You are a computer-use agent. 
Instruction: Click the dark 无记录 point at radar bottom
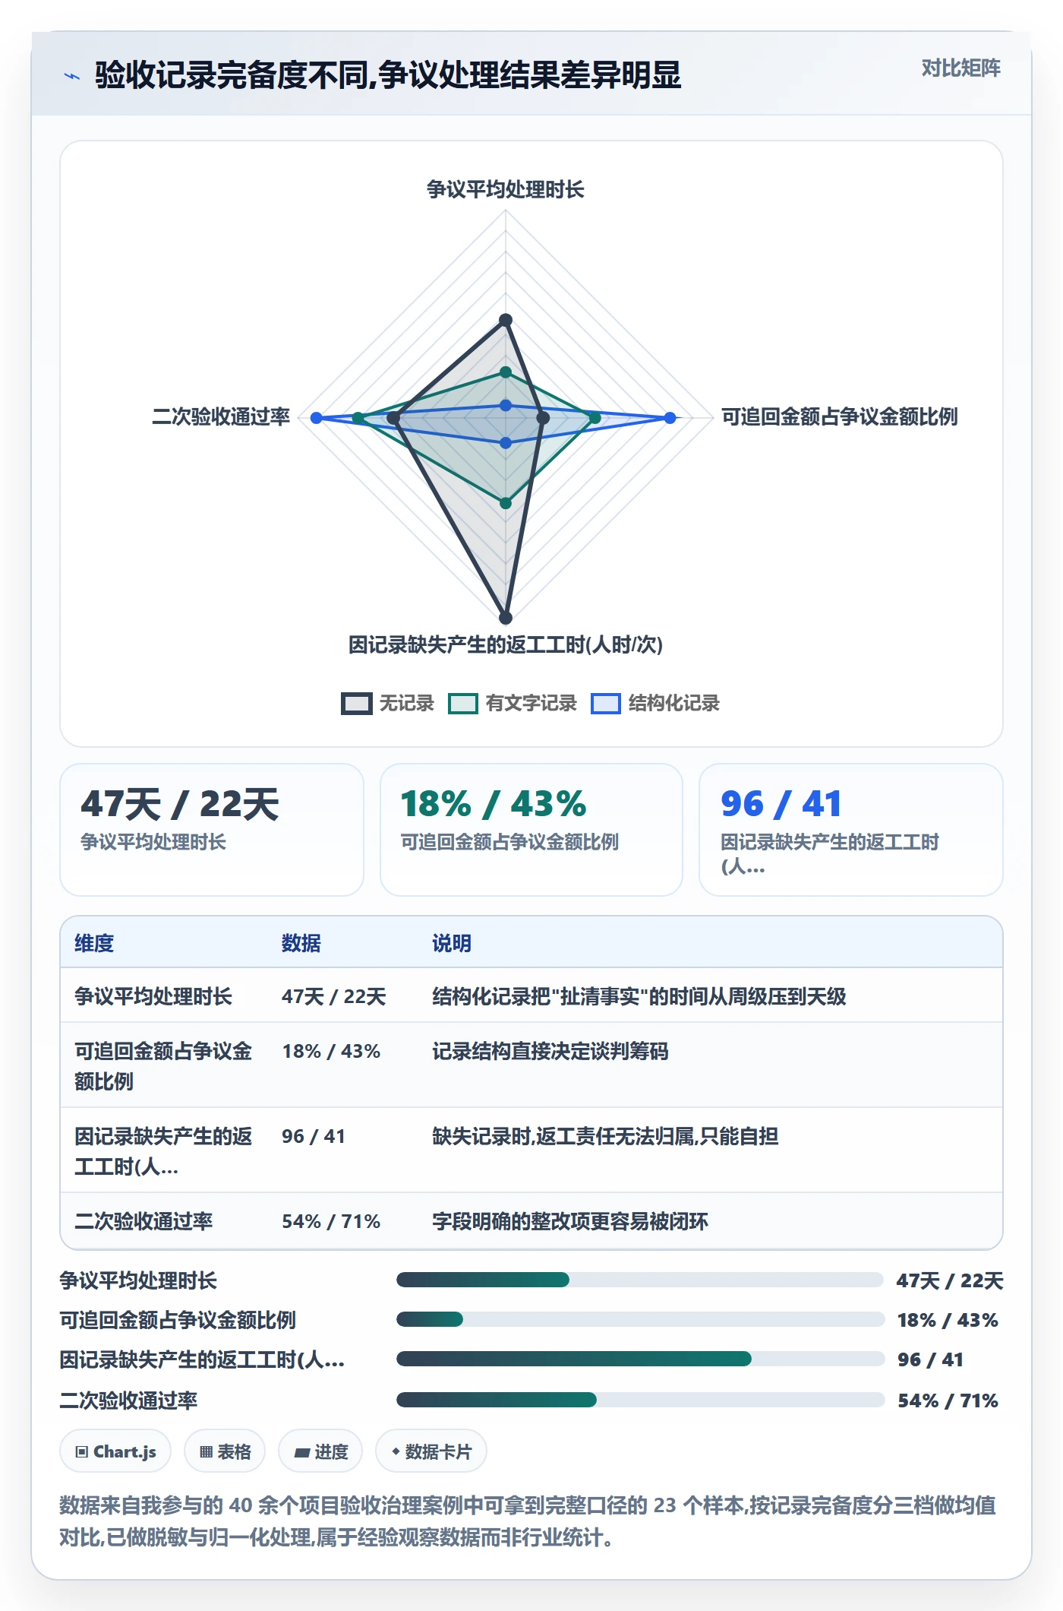point(506,618)
